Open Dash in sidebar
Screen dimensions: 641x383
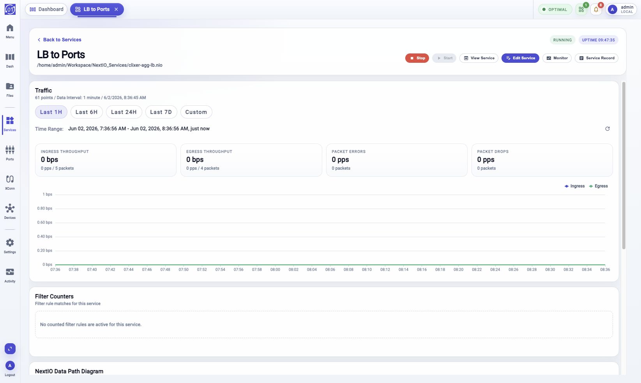tap(10, 60)
